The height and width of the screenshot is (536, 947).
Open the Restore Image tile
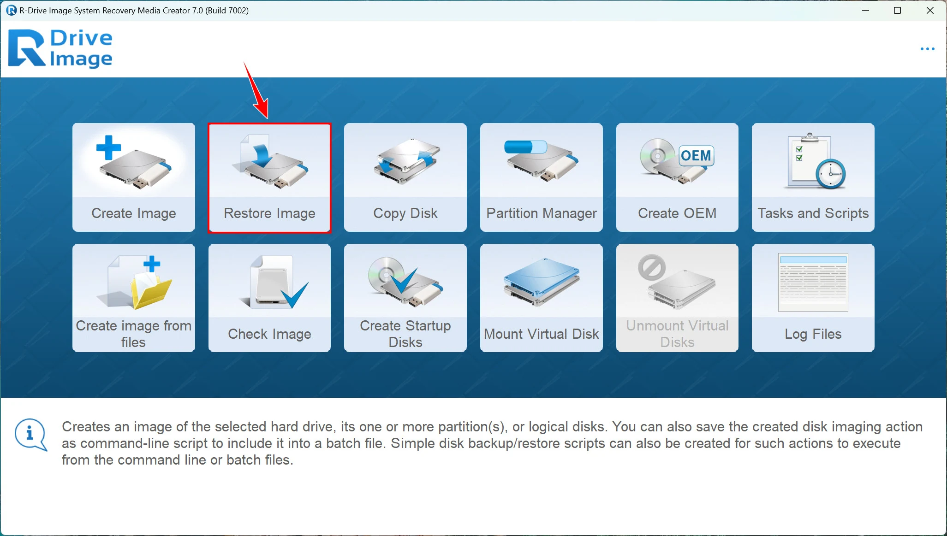269,177
